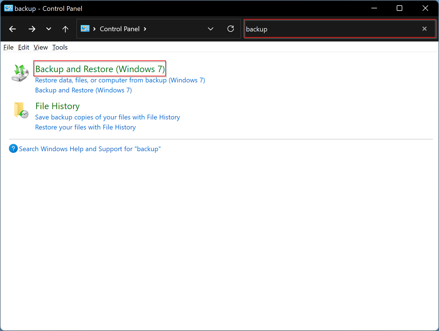Open the View menu
The height and width of the screenshot is (331, 439).
pos(41,47)
